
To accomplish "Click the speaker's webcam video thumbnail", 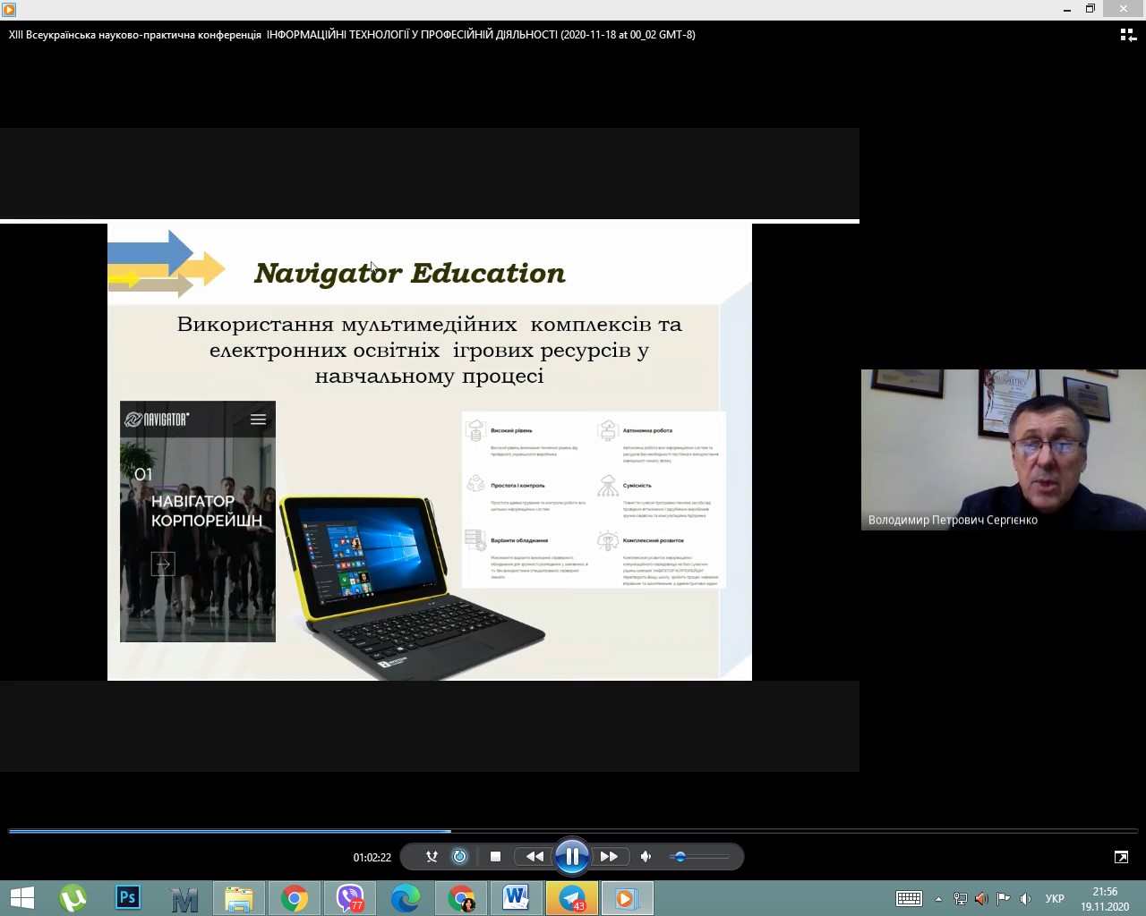I will coord(1004,450).
